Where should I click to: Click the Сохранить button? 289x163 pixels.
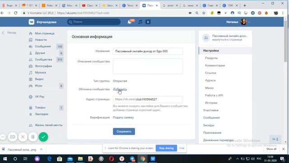tap(124, 131)
